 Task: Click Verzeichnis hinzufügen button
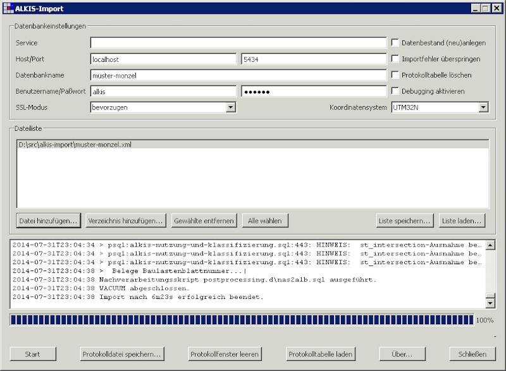point(126,221)
